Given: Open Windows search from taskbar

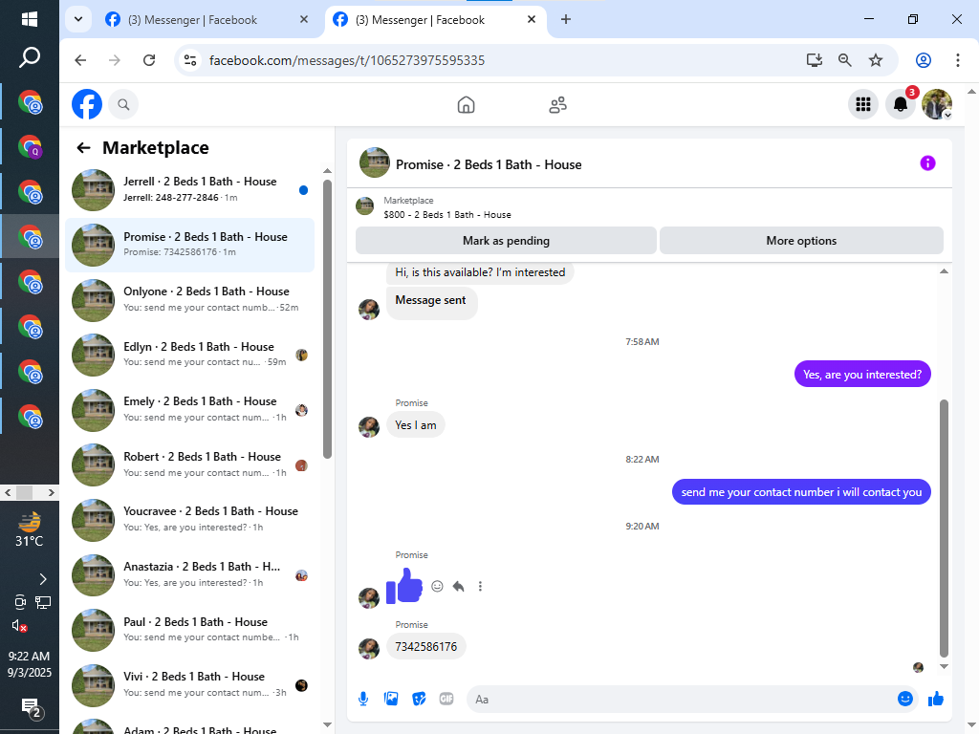Looking at the screenshot, I should 30,57.
